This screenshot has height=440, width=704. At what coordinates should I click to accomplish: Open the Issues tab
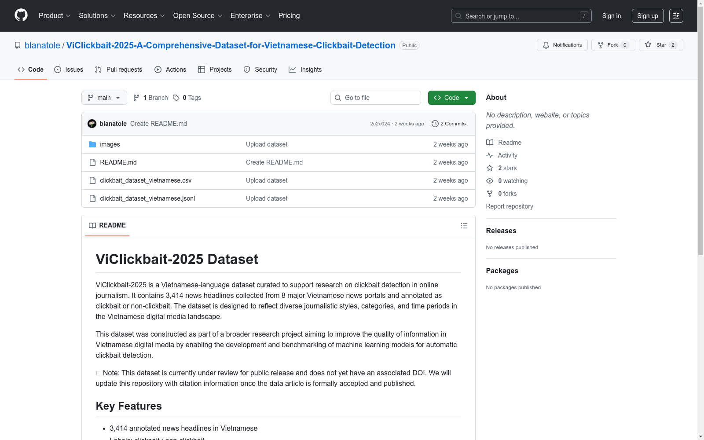click(x=69, y=70)
